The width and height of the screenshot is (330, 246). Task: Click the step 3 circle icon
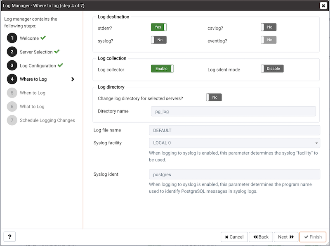(12, 65)
